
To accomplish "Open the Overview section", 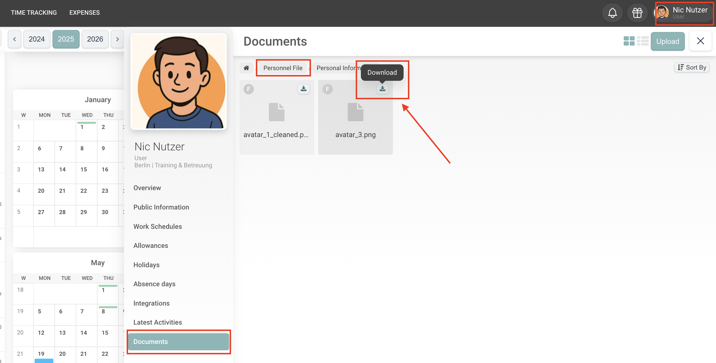I will [x=179, y=188].
